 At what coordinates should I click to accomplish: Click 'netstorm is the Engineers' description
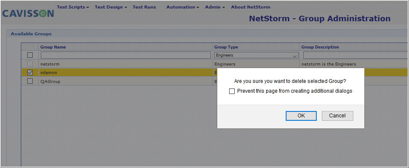[x=329, y=64]
